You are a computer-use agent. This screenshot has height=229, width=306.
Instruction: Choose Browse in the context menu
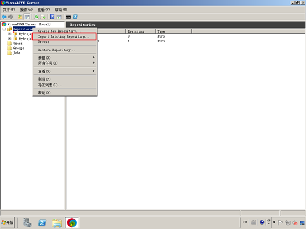tap(65, 42)
